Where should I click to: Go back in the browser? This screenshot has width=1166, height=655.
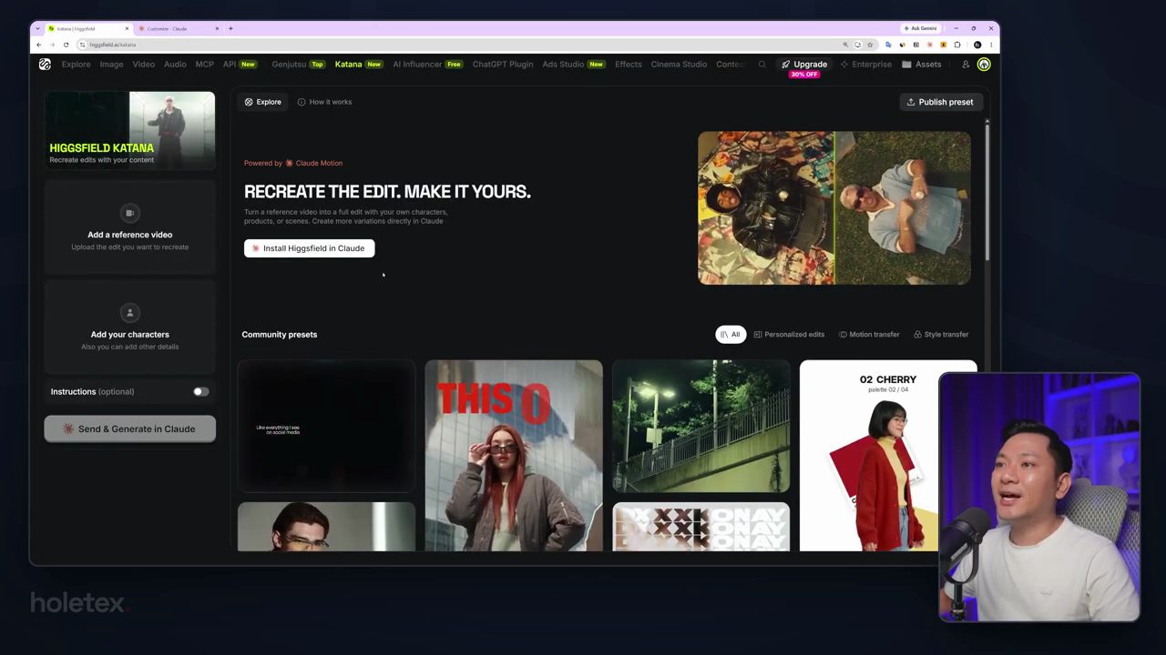39,45
